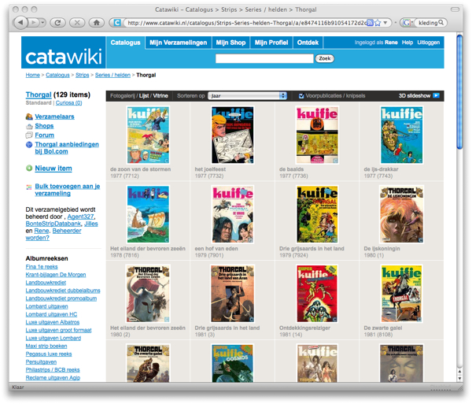
Task: Go back with the browser back arrow
Action: [x=20, y=23]
